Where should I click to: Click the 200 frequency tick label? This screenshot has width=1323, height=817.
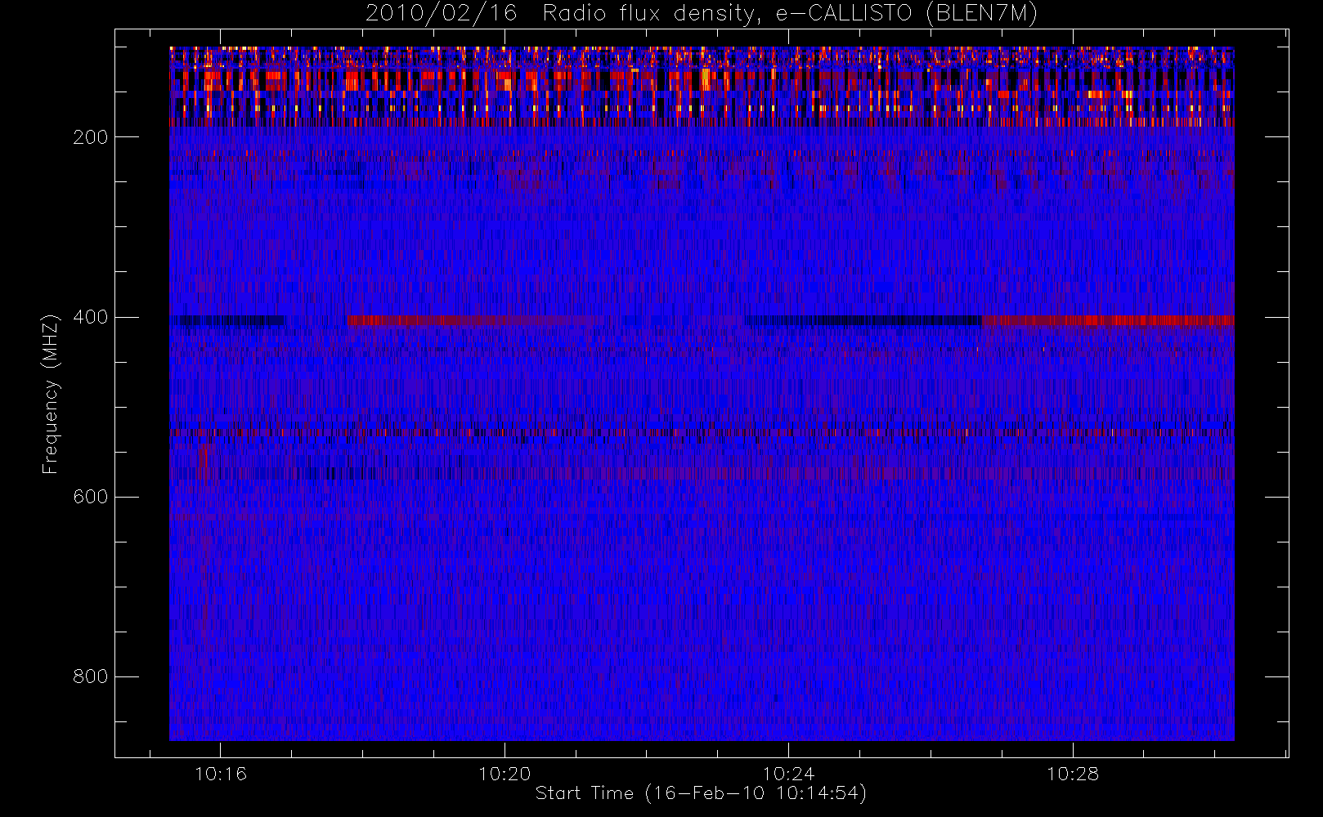pos(90,137)
